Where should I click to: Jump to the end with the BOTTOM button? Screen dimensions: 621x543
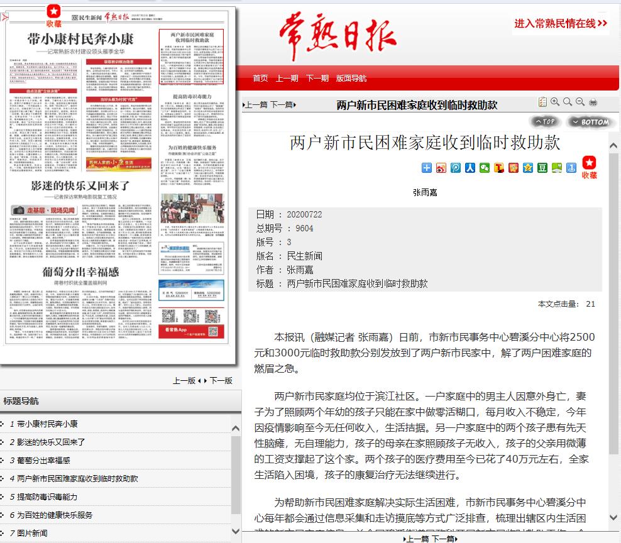[590, 122]
